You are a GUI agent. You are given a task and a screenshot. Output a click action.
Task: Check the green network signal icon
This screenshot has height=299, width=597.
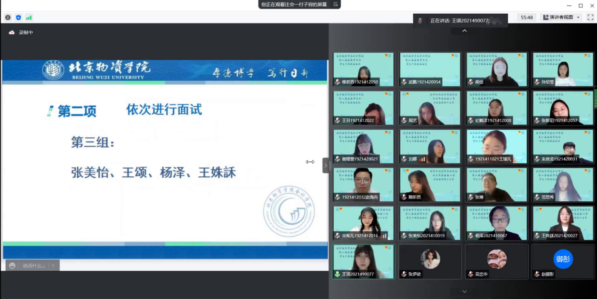tap(29, 17)
